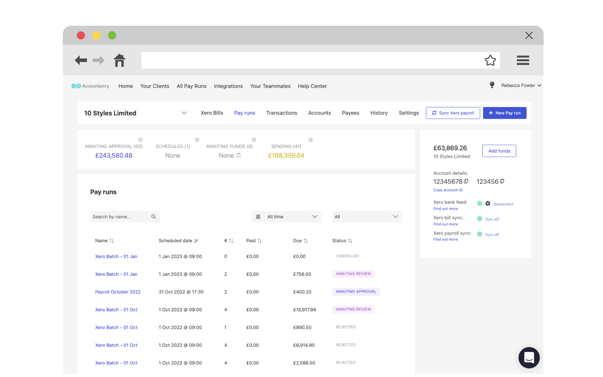This screenshot has width=603, height=377.
Task: Copy the Awaiting Funds value icon
Action: pyautogui.click(x=239, y=155)
